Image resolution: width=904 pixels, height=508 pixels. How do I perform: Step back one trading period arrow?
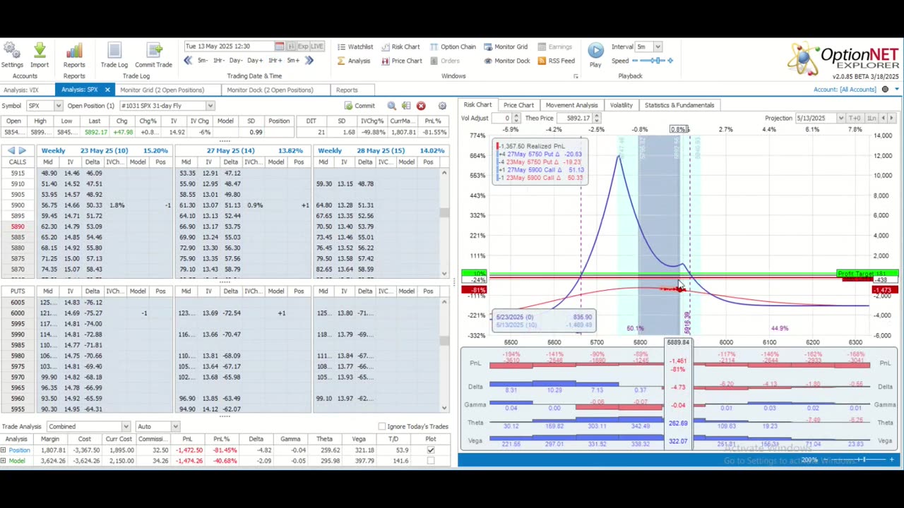[188, 61]
